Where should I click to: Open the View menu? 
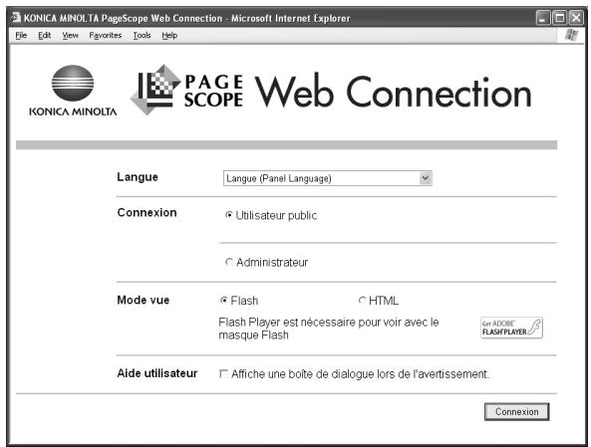click(70, 36)
